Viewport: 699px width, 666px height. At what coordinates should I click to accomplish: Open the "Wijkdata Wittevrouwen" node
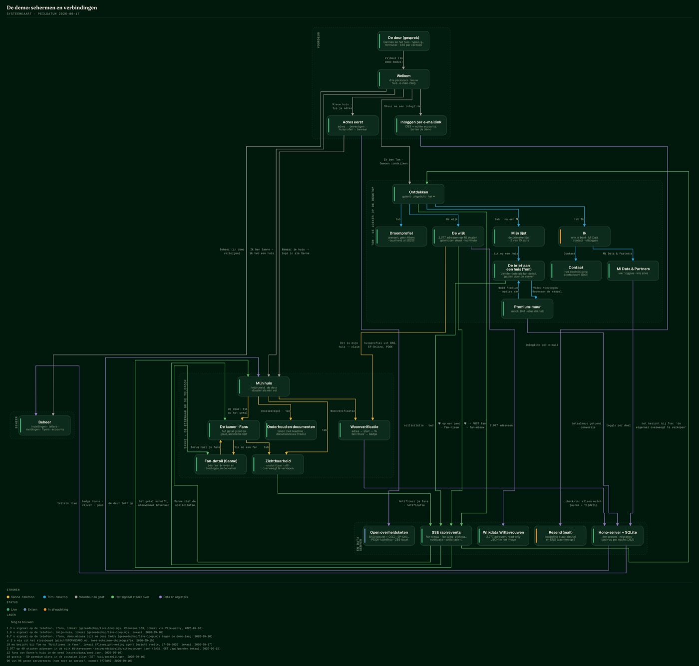tap(503, 536)
